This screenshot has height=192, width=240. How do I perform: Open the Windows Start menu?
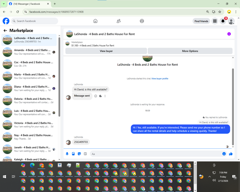[4, 177]
